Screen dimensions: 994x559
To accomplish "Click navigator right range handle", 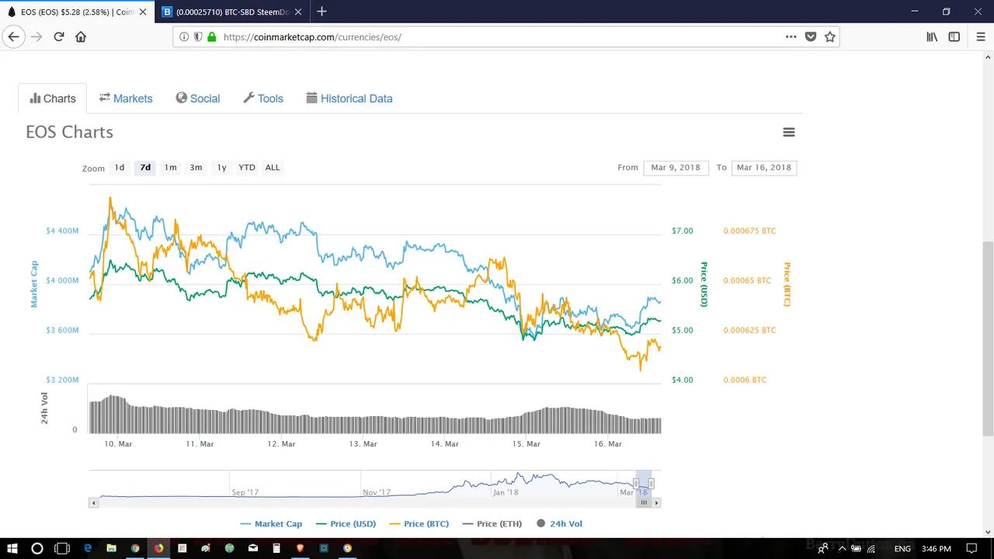I will point(652,484).
